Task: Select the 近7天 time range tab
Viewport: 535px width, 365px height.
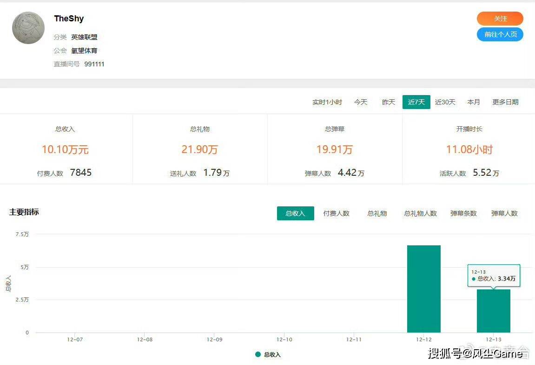Action: point(416,102)
